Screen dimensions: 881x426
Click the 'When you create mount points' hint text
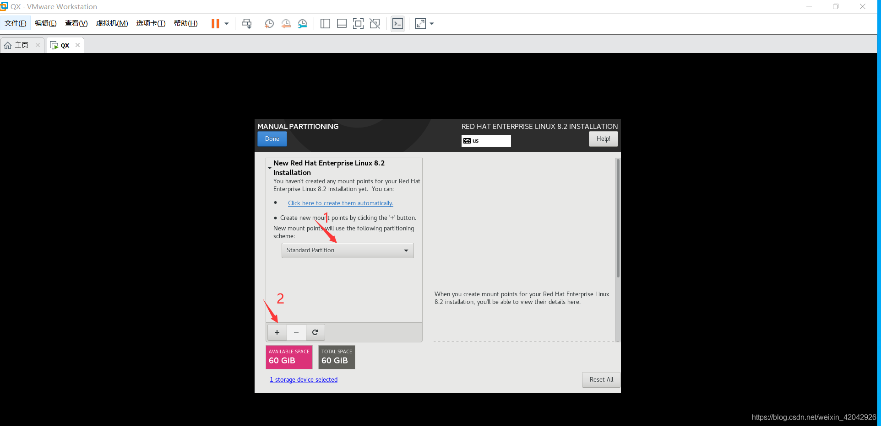pyautogui.click(x=522, y=298)
